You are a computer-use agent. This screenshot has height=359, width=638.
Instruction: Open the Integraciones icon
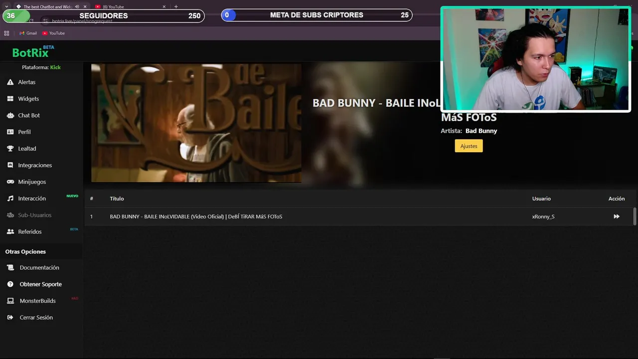click(10, 165)
